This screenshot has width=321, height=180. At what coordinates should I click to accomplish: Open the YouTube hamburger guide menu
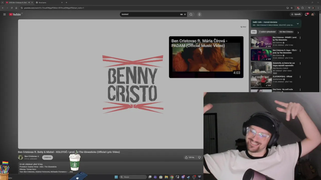tap(4, 14)
